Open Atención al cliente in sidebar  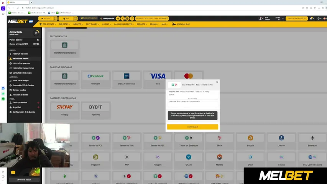pos(20,95)
